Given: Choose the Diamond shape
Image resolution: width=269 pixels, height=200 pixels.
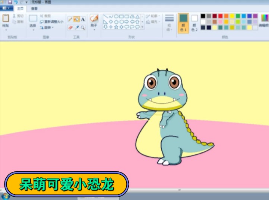Looking at the screenshot, I should point(111,22).
